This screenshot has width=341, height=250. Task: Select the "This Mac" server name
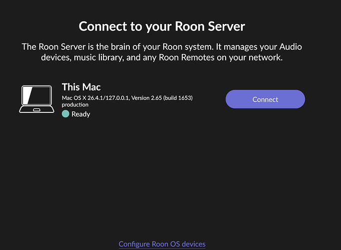click(81, 87)
